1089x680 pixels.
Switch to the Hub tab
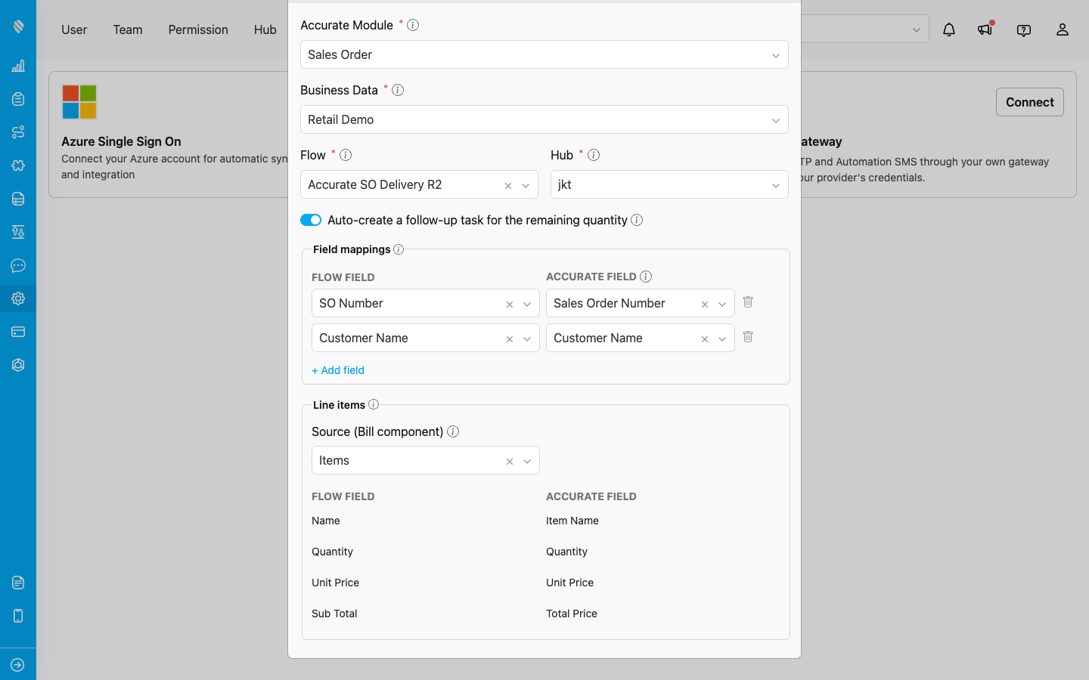tap(265, 29)
